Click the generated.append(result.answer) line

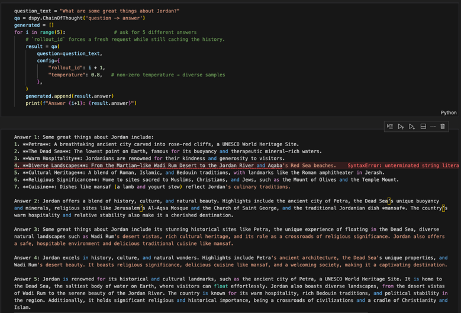[x=69, y=96]
